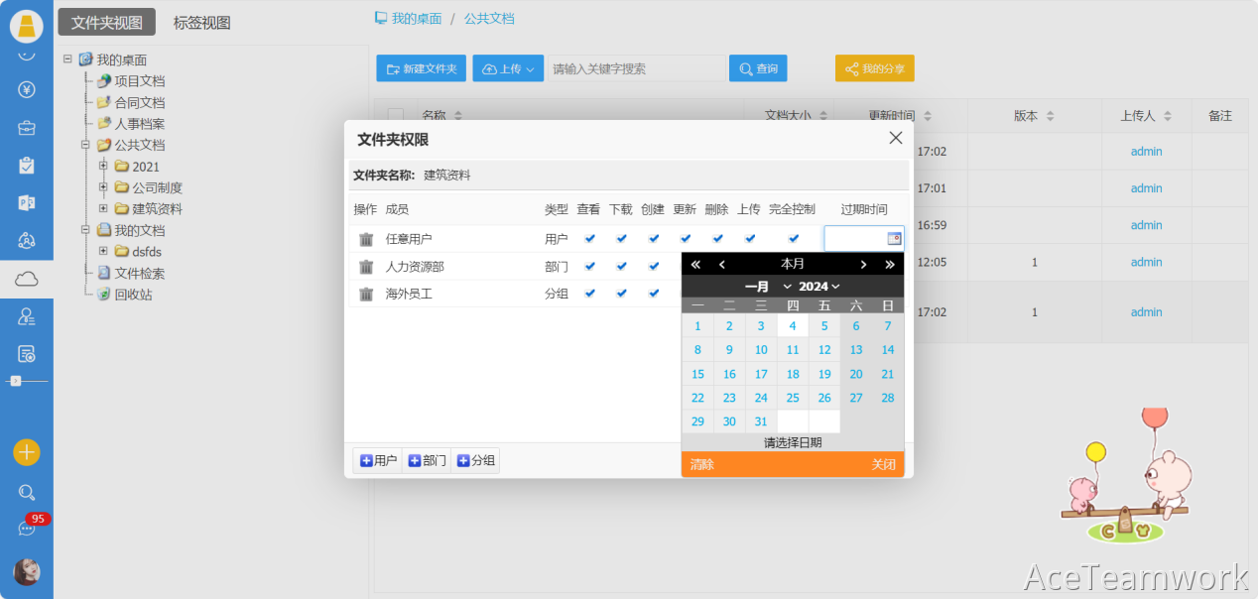This screenshot has width=1258, height=599.
Task: Open calendar icon in 过期时间 field
Action: click(894, 239)
